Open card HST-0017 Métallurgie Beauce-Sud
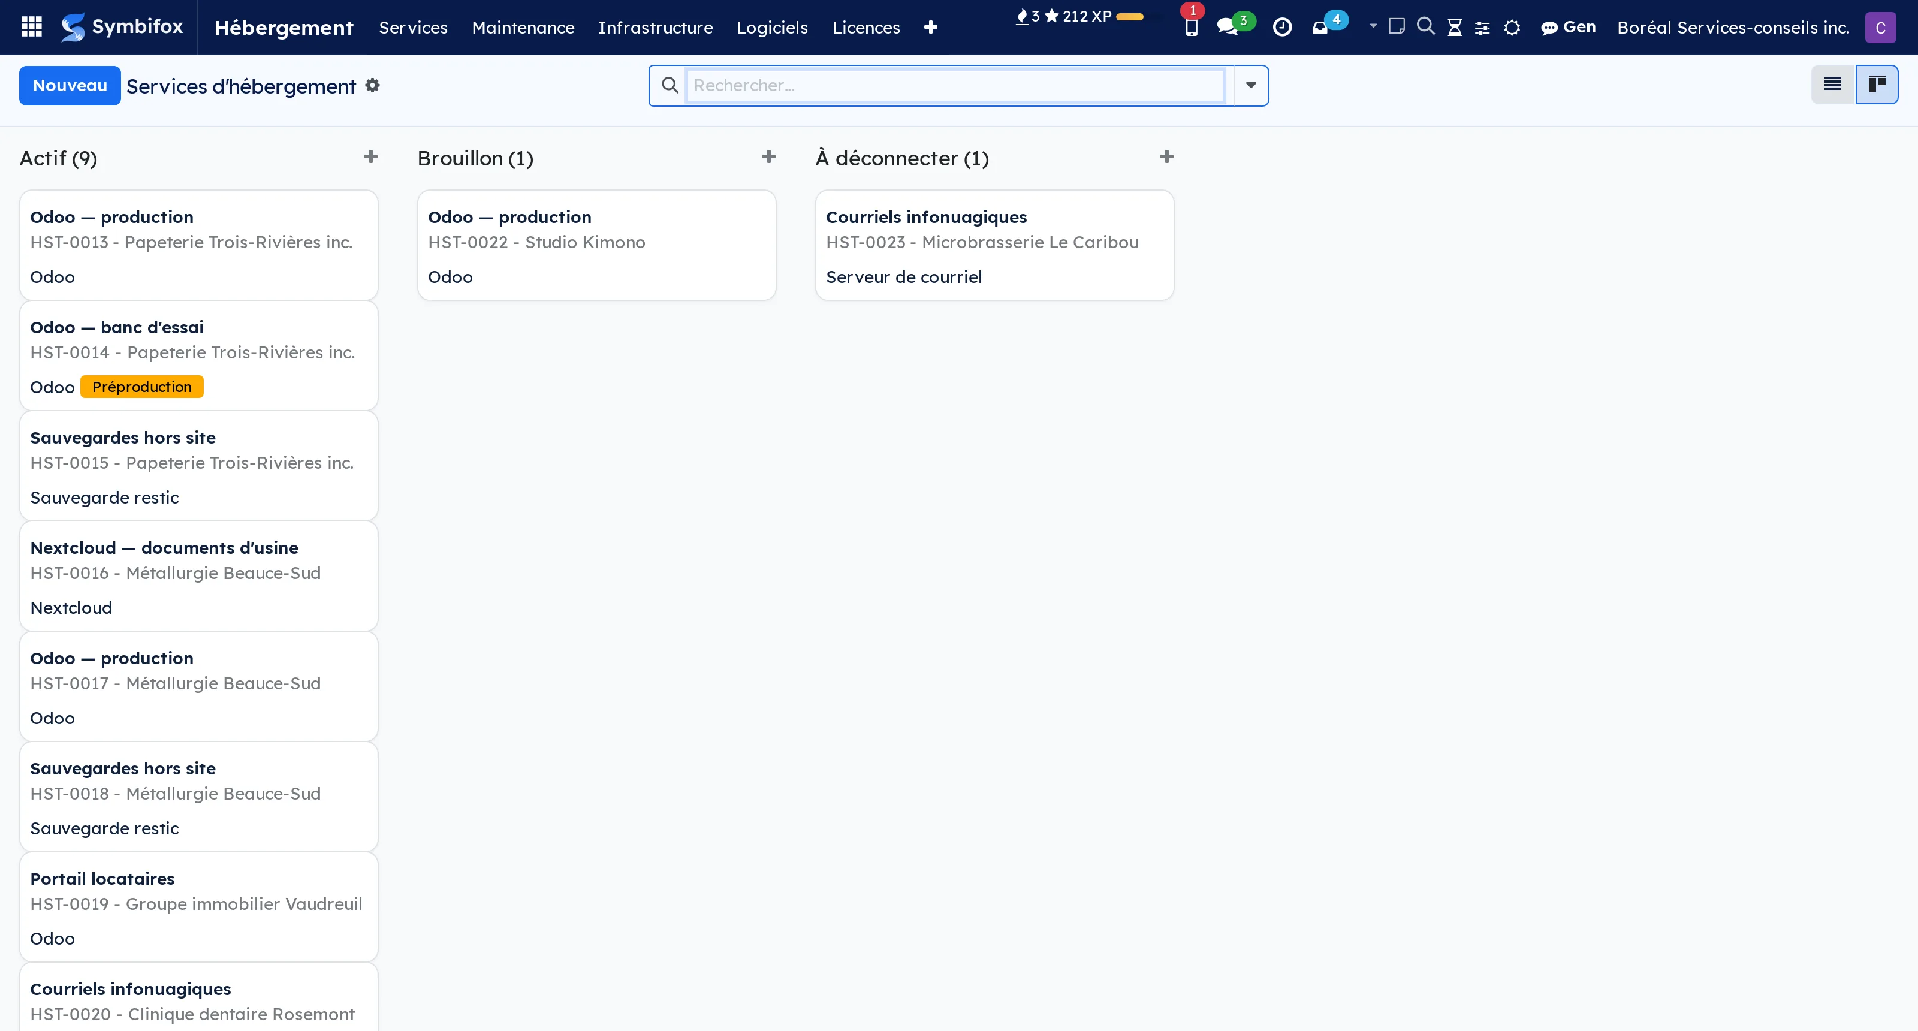Image resolution: width=1918 pixels, height=1031 pixels. (199, 686)
